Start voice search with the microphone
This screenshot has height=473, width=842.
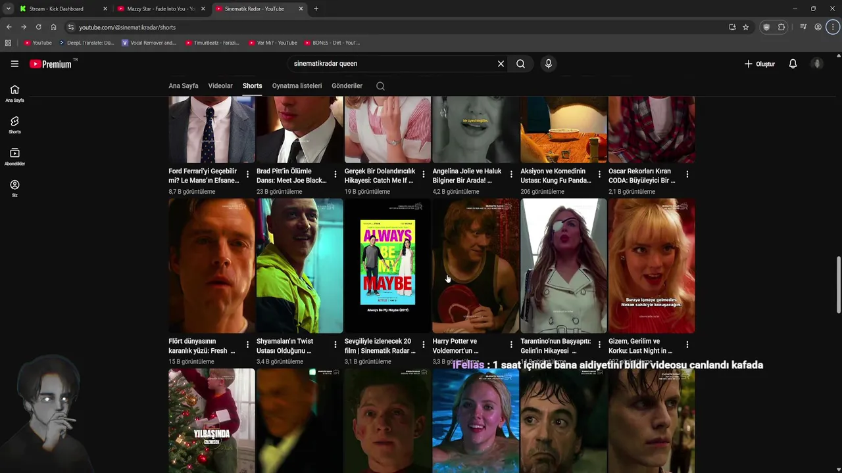coord(548,64)
